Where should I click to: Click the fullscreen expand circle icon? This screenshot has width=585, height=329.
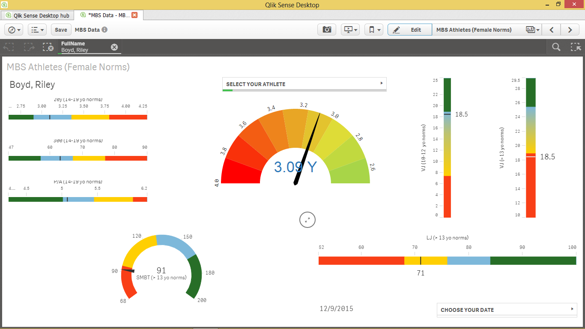(x=307, y=220)
